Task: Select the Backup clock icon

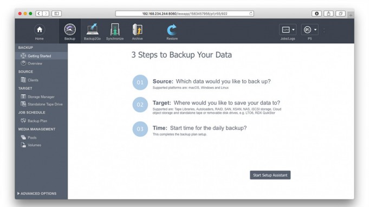Action: coord(70,30)
